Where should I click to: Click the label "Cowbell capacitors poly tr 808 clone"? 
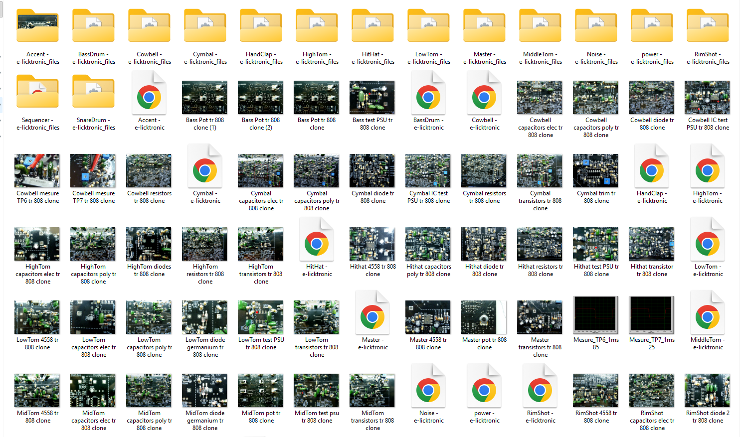point(596,128)
